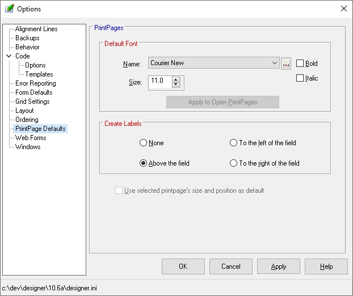Select Alignment Lines in the tree
The height and width of the screenshot is (296, 353).
coord(36,29)
